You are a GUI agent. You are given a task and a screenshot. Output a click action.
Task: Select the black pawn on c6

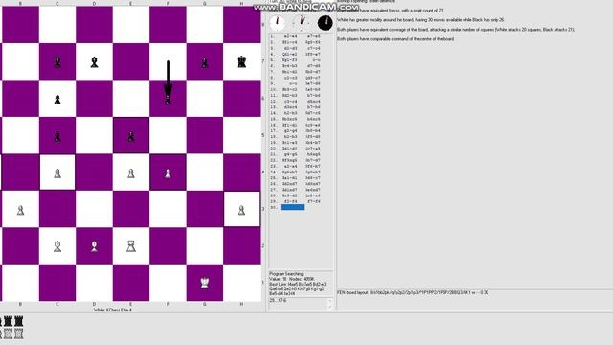(x=57, y=100)
